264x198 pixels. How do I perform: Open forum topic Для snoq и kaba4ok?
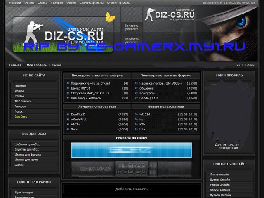(86, 98)
